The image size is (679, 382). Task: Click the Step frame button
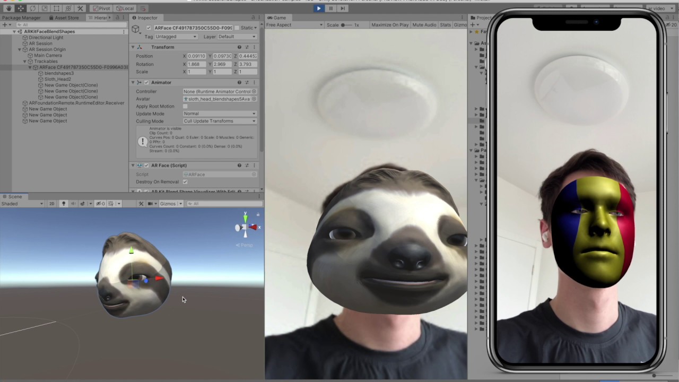342,8
